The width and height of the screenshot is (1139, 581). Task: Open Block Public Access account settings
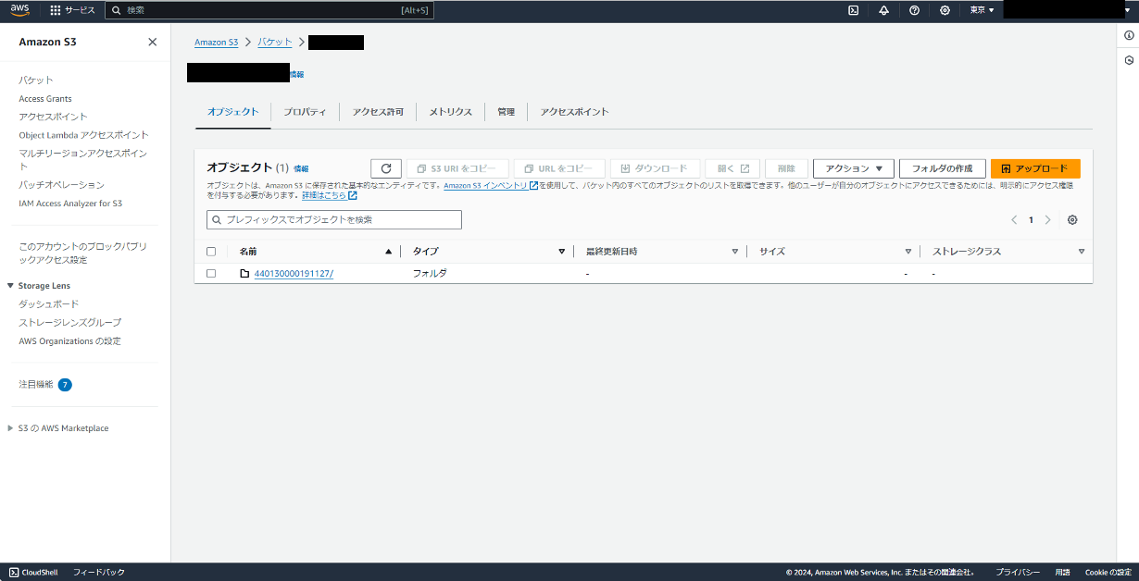82,253
